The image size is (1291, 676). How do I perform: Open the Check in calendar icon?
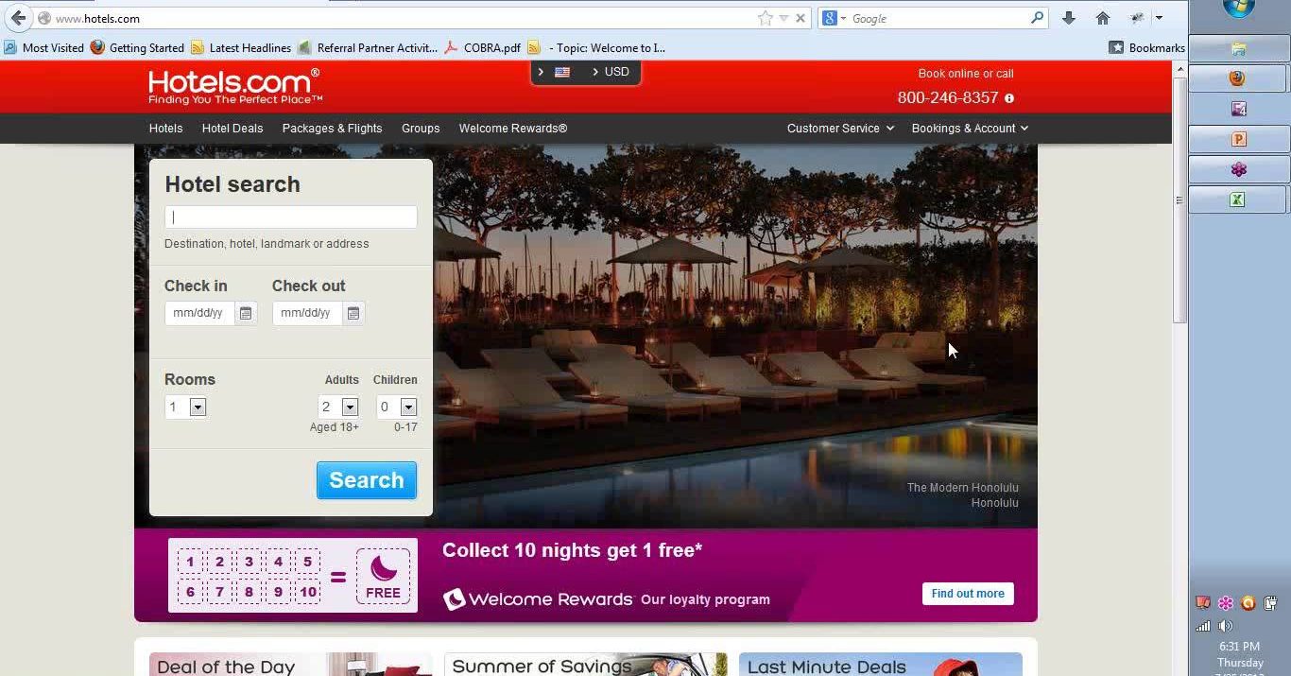(246, 313)
